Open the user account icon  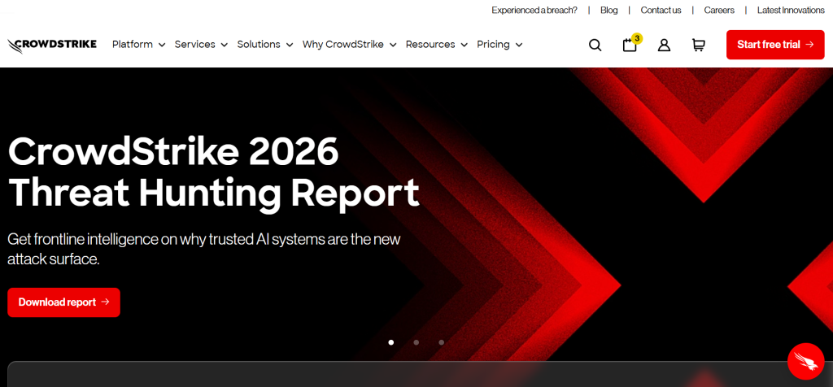click(664, 46)
